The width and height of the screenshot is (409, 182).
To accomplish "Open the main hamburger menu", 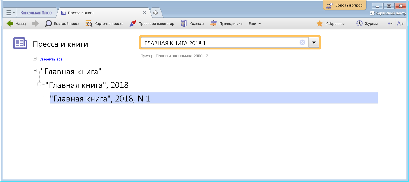I will point(10,13).
